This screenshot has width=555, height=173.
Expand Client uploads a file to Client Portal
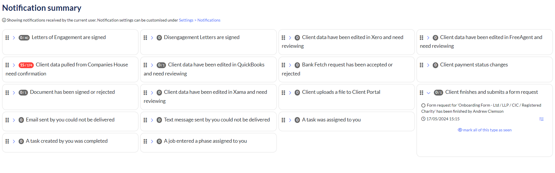[x=290, y=93]
